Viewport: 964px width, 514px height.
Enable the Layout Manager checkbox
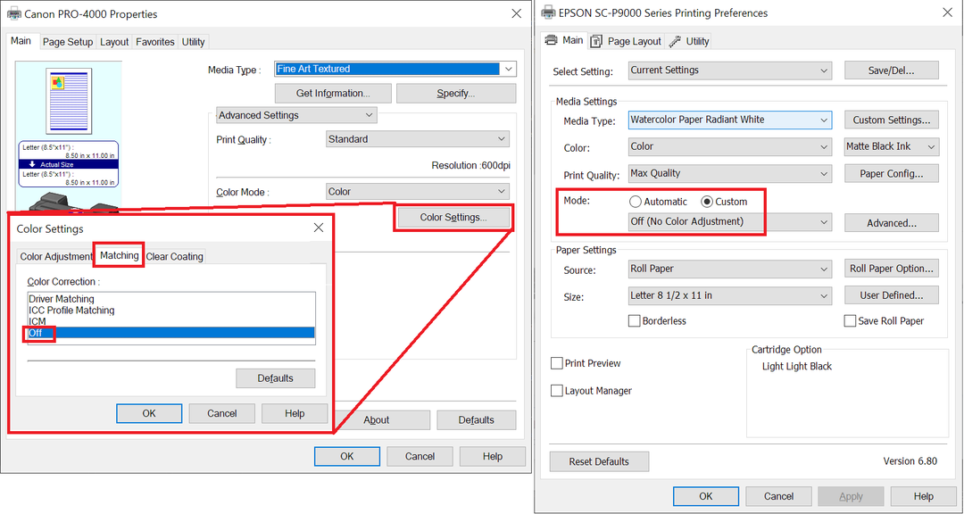(x=557, y=391)
